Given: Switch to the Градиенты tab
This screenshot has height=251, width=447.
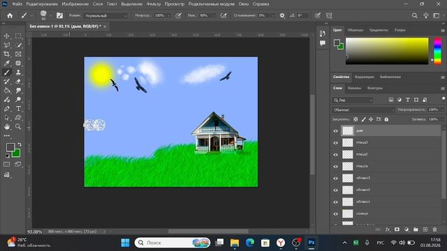Looking at the screenshot, I should pos(379,30).
